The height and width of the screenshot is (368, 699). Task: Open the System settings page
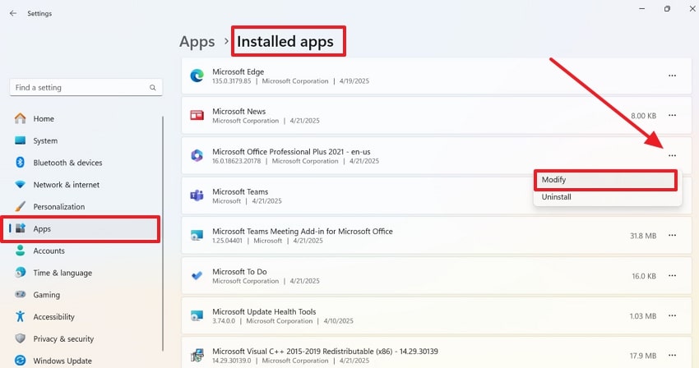tap(85, 140)
